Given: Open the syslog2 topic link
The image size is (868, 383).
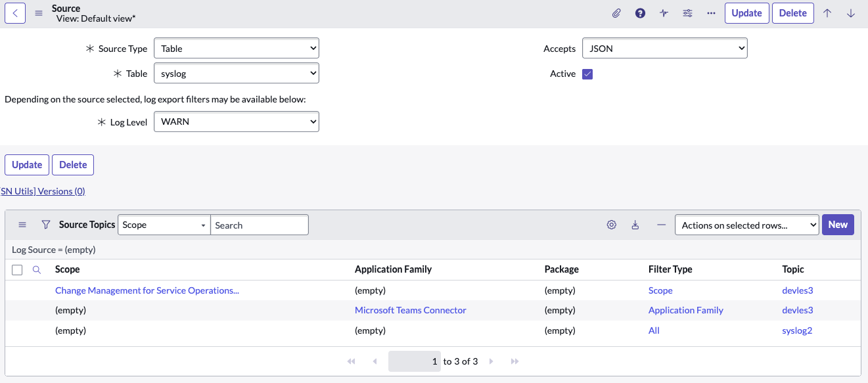Looking at the screenshot, I should pos(797,330).
